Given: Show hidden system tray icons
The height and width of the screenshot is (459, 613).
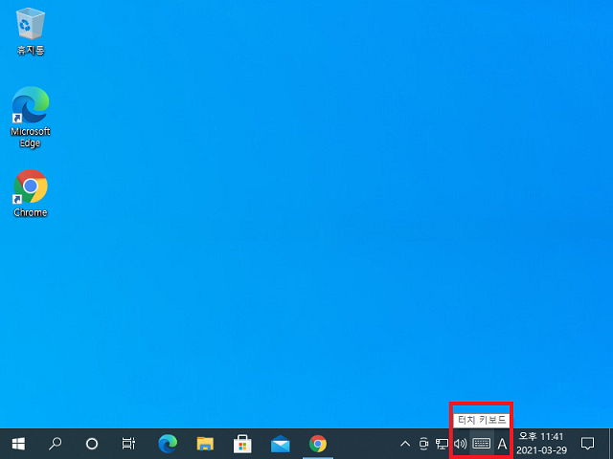Looking at the screenshot, I should [x=405, y=444].
